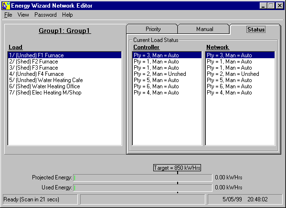Viewport: 286px width, 208px height.
Task: Select load 3/ (Shed) F3 Furnace
Action: [65, 68]
